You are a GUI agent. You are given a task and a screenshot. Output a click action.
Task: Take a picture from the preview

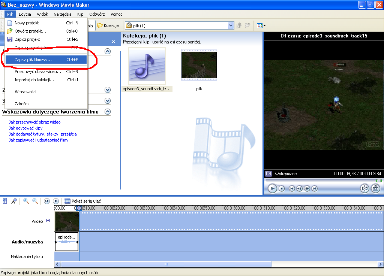(x=375, y=188)
